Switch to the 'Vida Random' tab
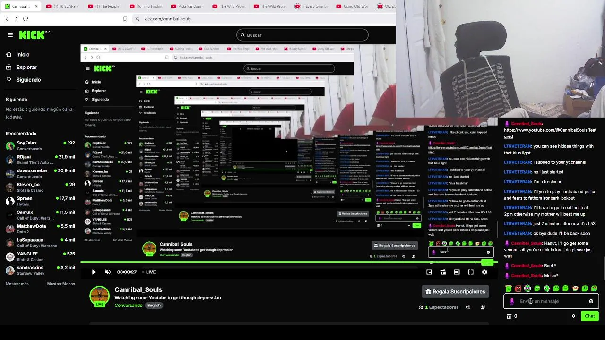This screenshot has width=605, height=340. (188, 6)
